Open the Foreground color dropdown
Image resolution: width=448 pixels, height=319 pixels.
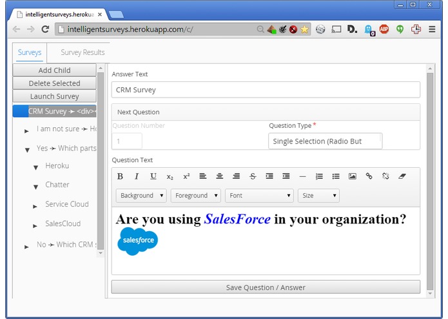[196, 196]
